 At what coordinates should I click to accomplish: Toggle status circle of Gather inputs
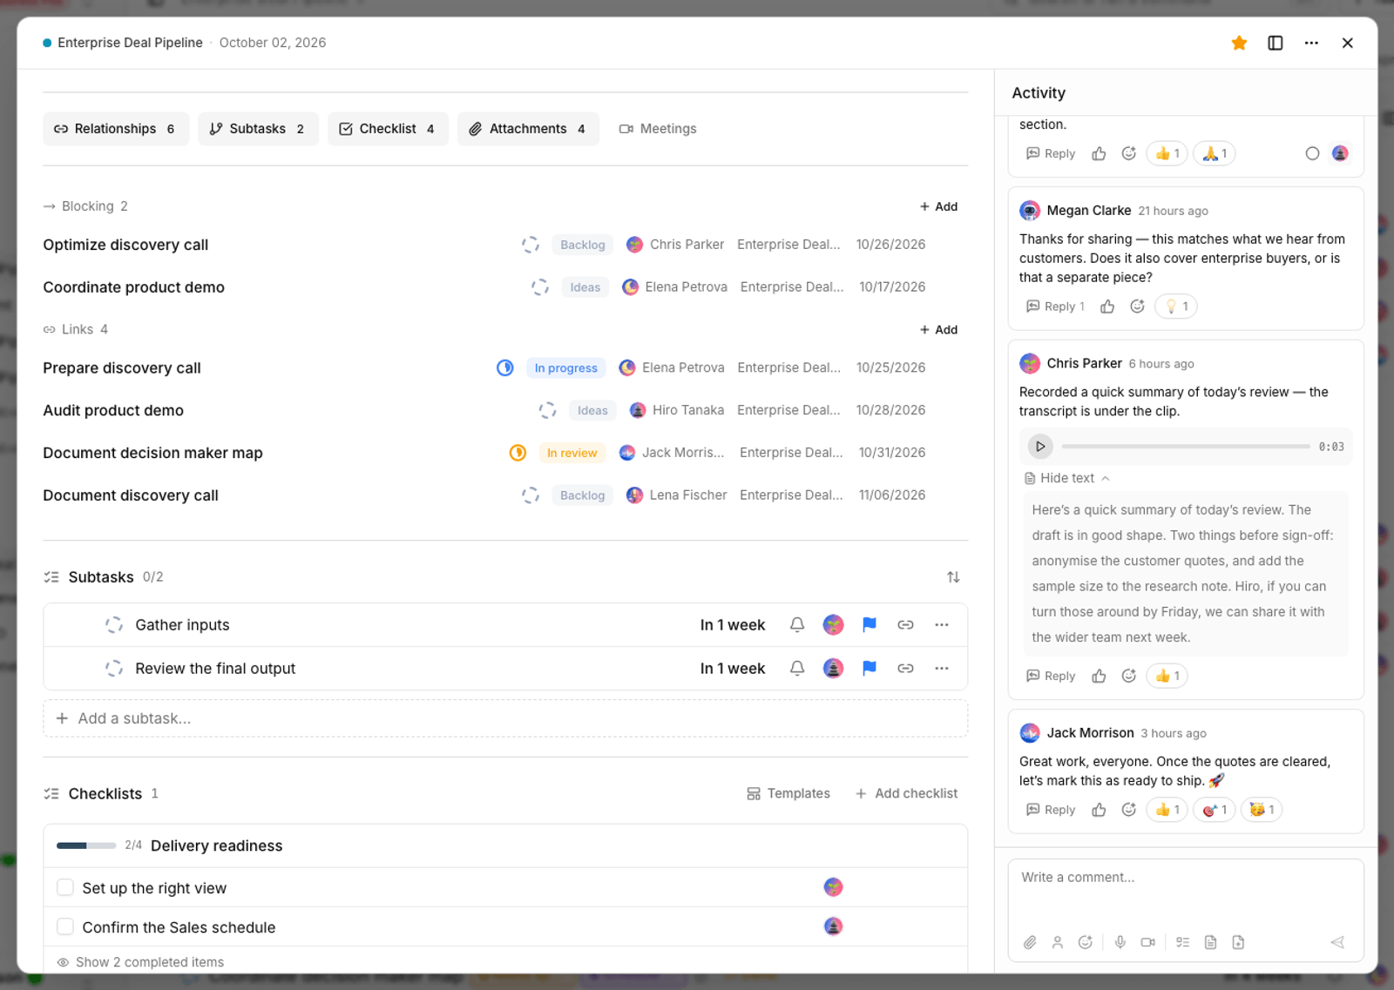114,625
